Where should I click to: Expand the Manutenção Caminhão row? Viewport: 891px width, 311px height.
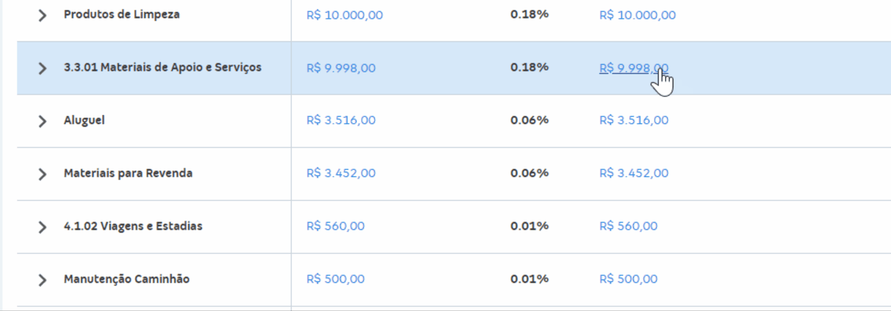42,280
